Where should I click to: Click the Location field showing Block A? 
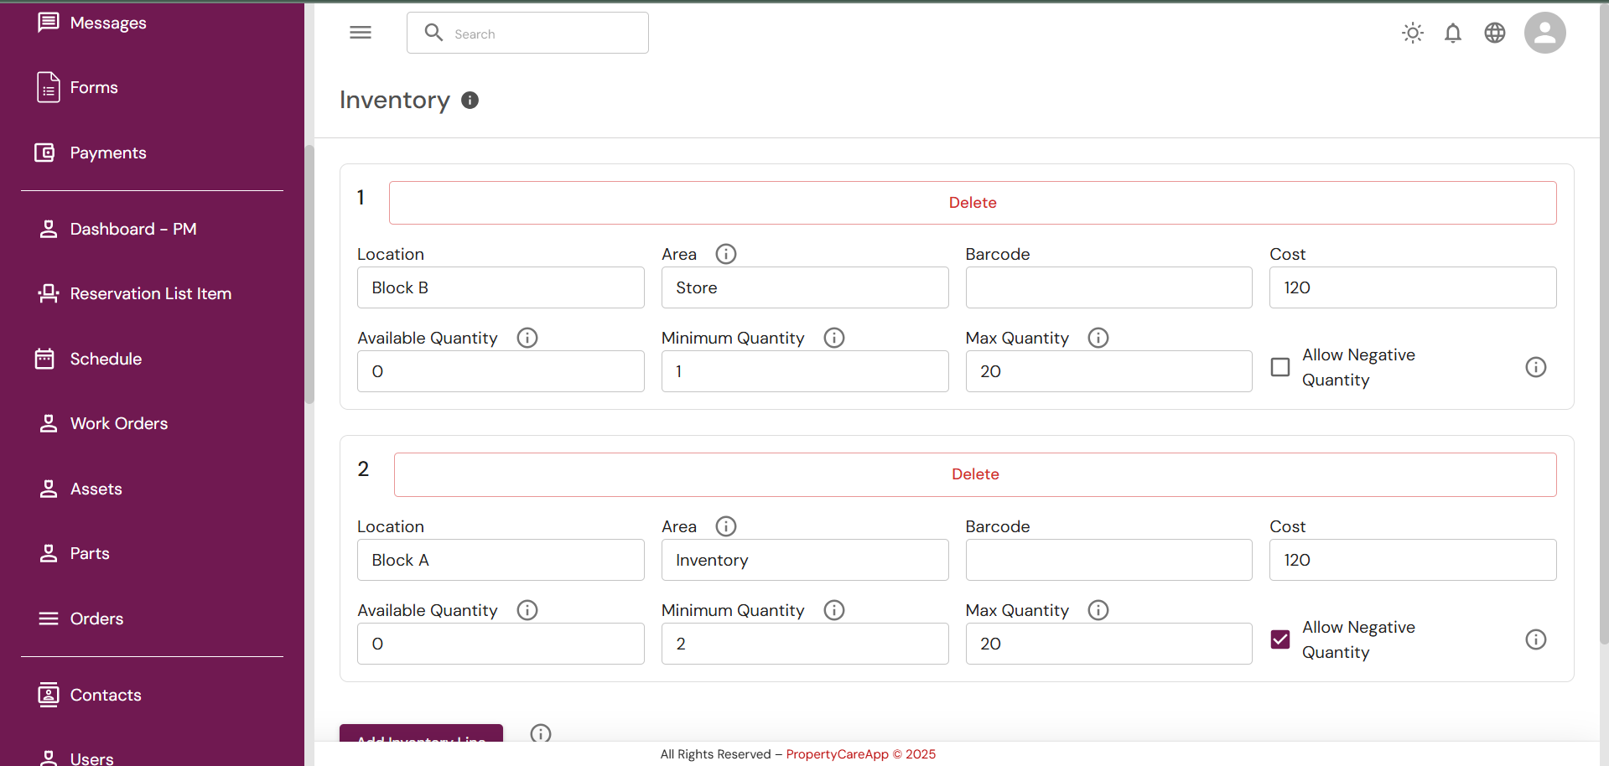[500, 560]
